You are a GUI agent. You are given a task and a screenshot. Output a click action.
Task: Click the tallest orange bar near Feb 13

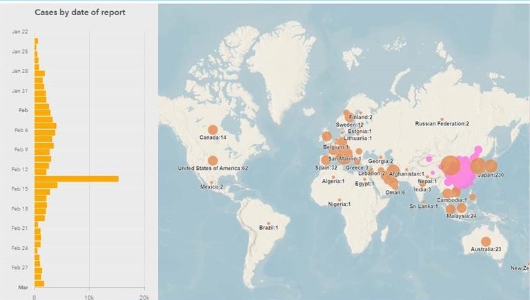click(77, 179)
